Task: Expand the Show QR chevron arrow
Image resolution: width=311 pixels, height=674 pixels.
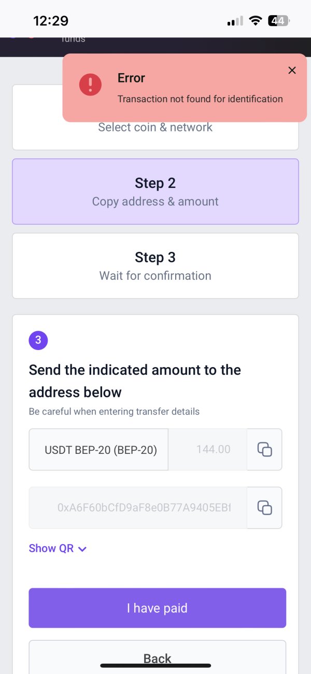Action: coord(82,549)
